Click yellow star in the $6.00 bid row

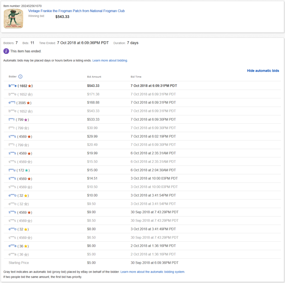[26, 246]
